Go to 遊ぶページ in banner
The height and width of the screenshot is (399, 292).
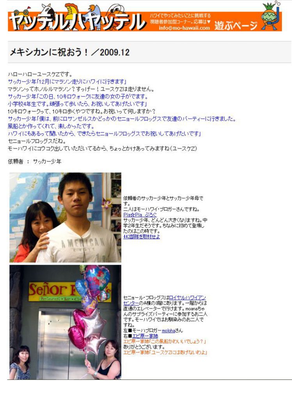point(236,25)
